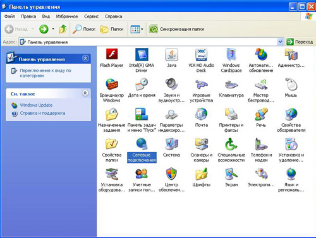The image size is (316, 238).
Task: Open Автоматическое обновление icon
Action: point(261,55)
